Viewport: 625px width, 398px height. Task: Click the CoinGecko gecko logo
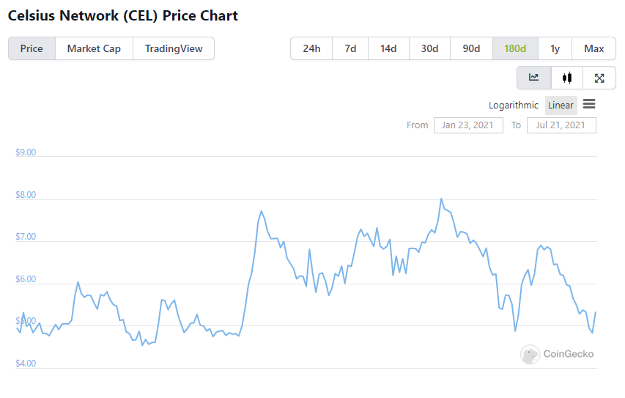[530, 354]
